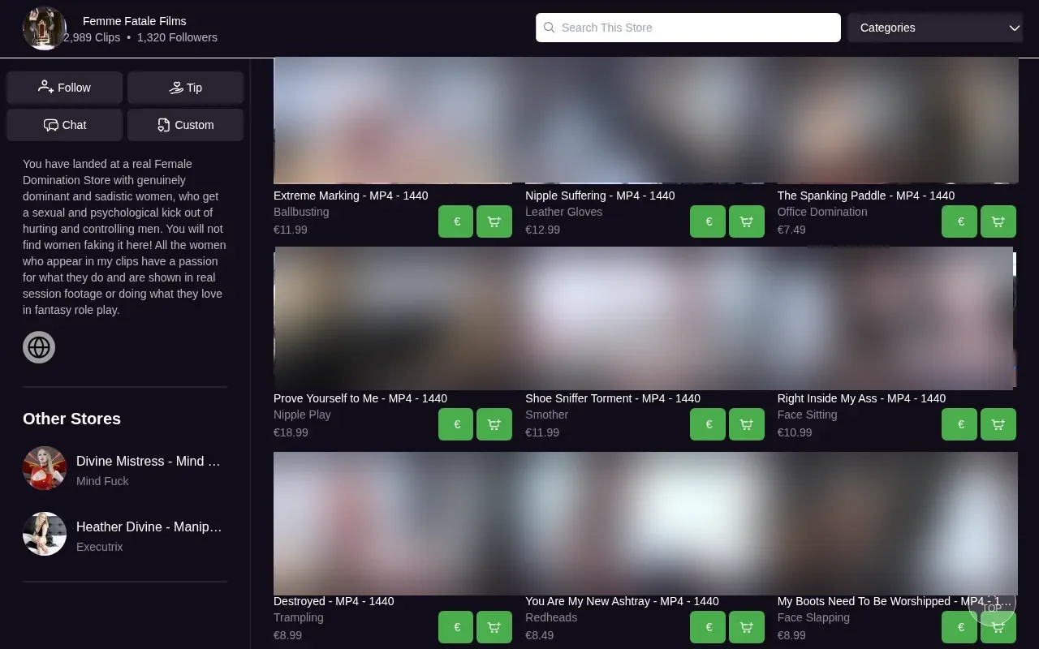Follow the Femme Fatale Films store
Viewport: 1039px width, 649px height.
point(65,88)
